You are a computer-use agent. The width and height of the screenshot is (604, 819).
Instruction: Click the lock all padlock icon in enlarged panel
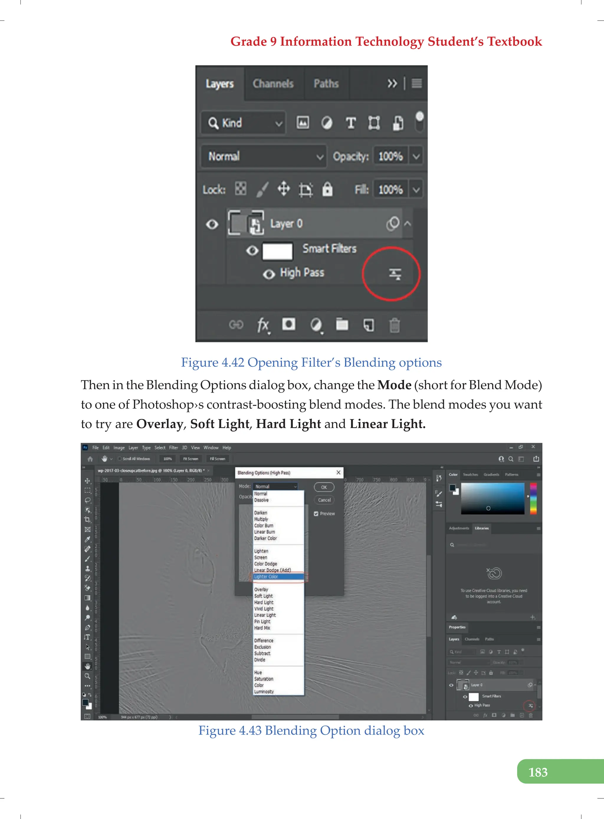click(327, 189)
